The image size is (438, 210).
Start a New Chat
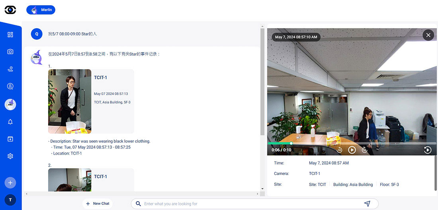(x=98, y=204)
